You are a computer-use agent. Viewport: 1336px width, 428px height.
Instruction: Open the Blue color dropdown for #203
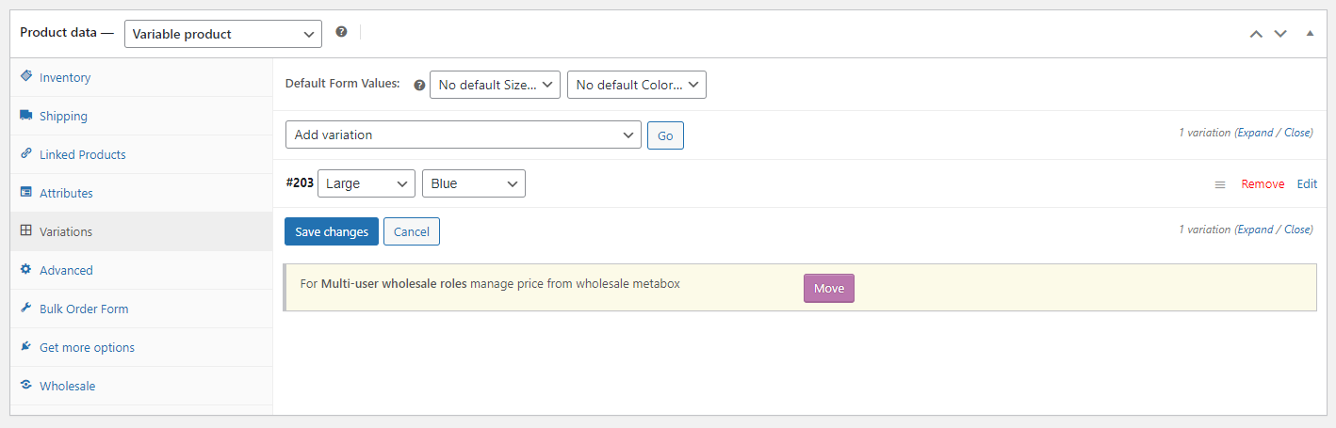[x=473, y=183]
